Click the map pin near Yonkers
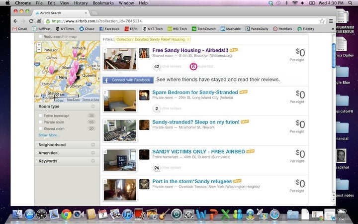The width and height of the screenshot is (358, 224). (x=75, y=53)
